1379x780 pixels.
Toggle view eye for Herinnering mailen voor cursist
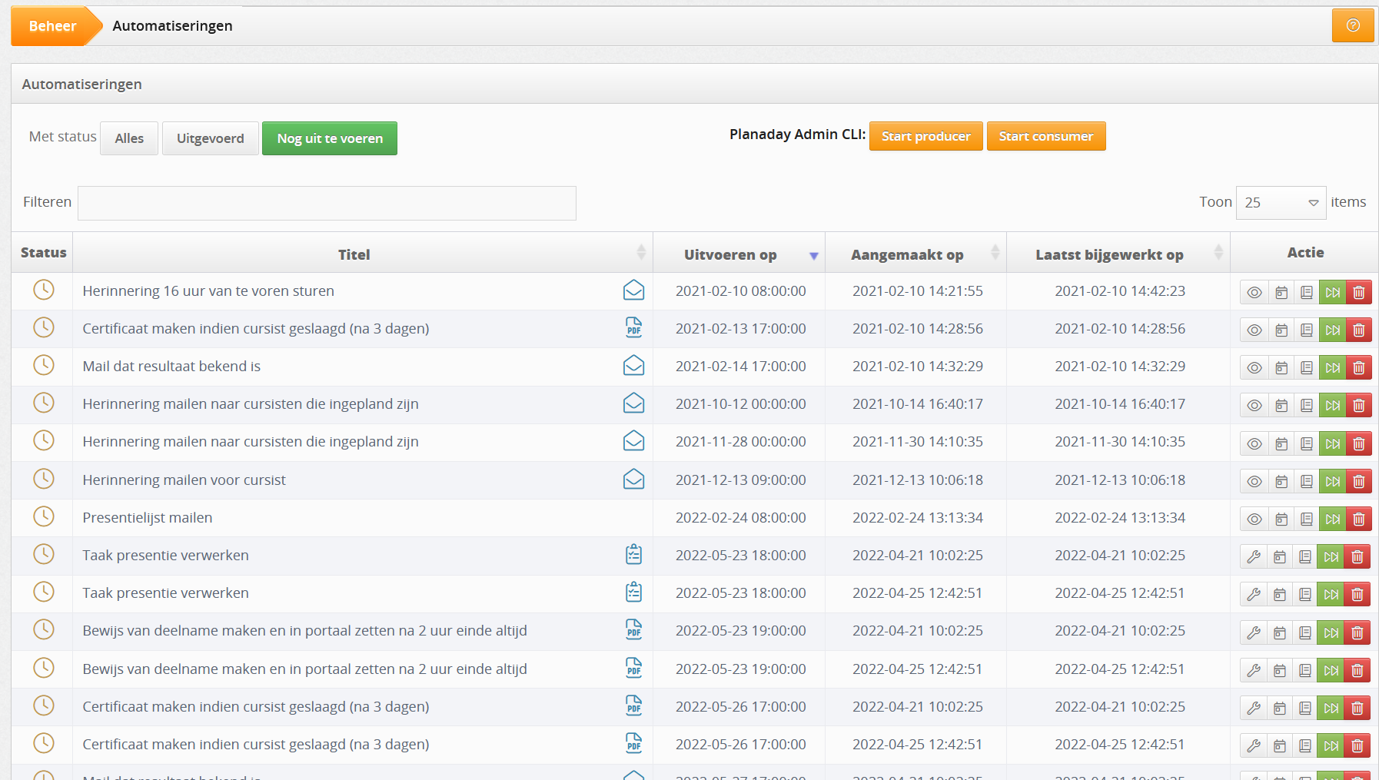[1254, 481]
